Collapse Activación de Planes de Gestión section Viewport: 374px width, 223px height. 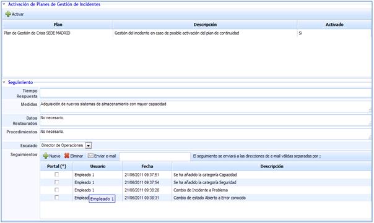[4, 4]
